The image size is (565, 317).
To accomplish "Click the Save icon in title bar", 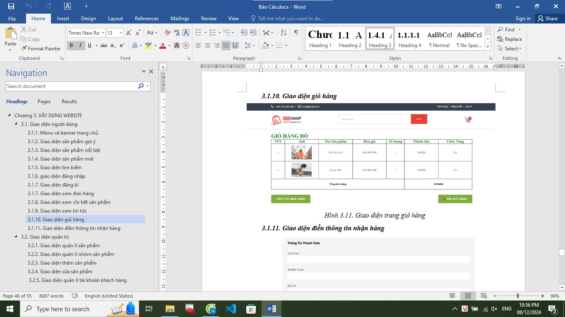I will coord(11,6).
